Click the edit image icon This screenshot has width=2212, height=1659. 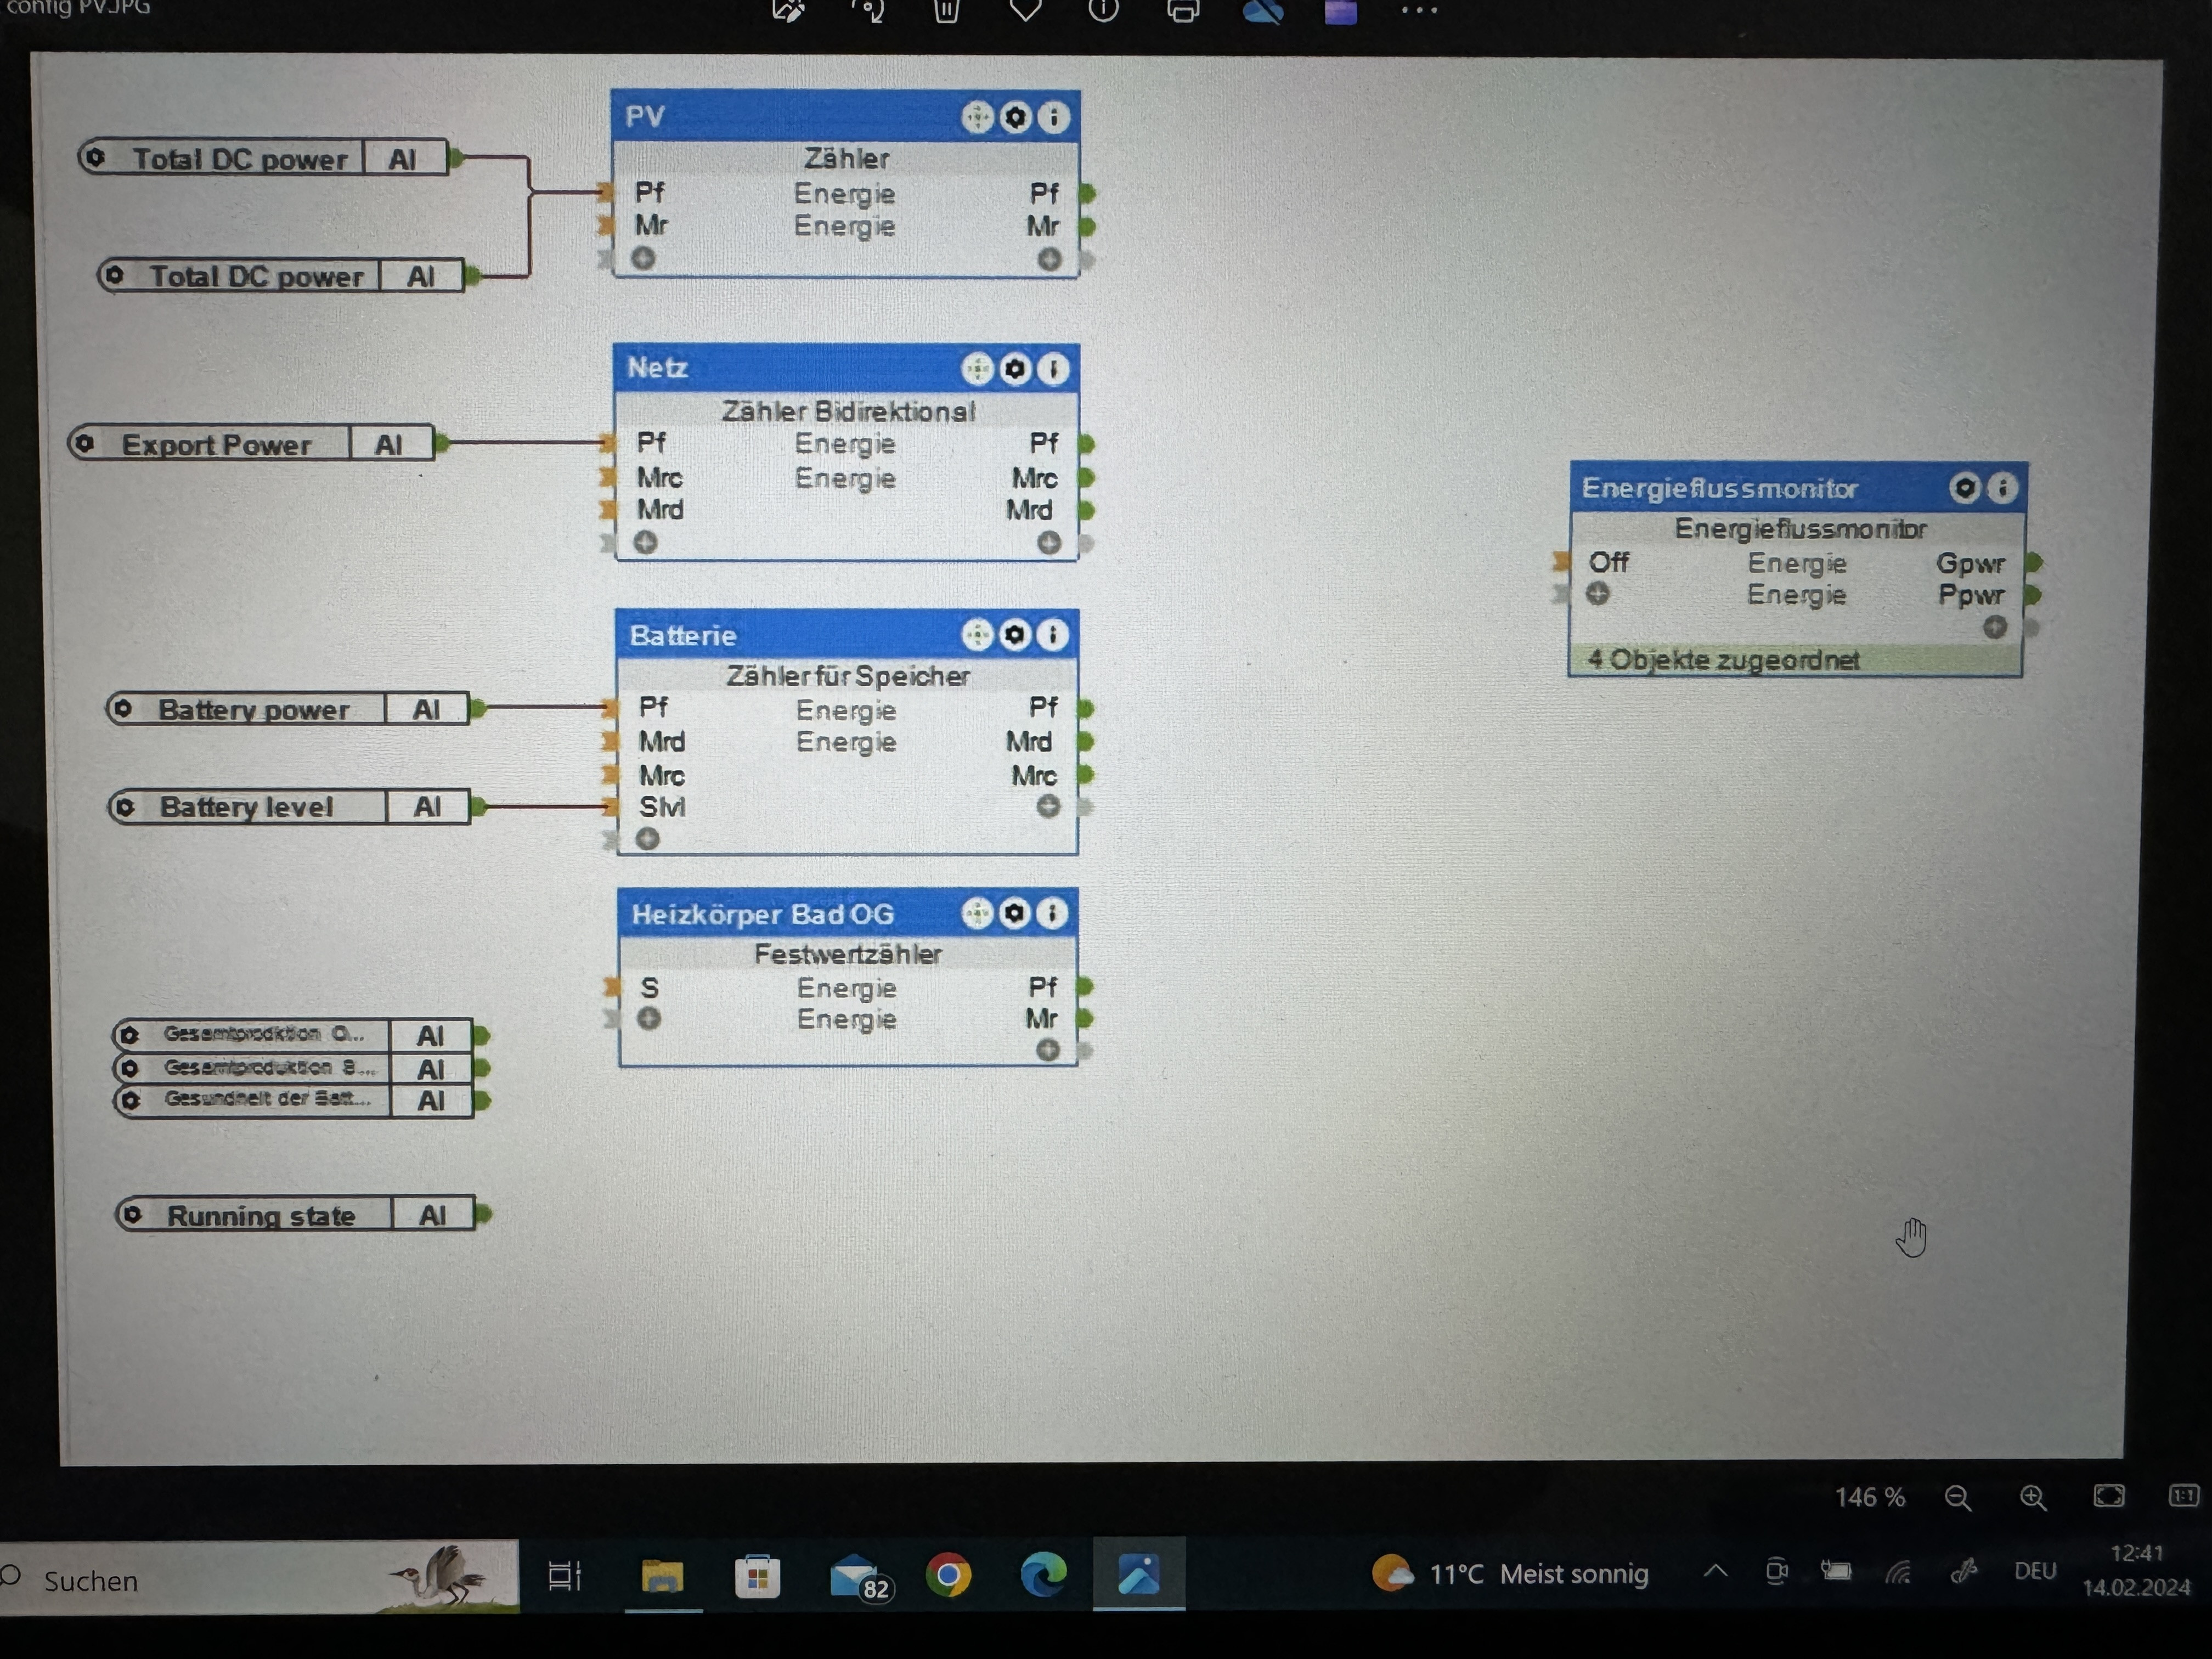point(788,11)
